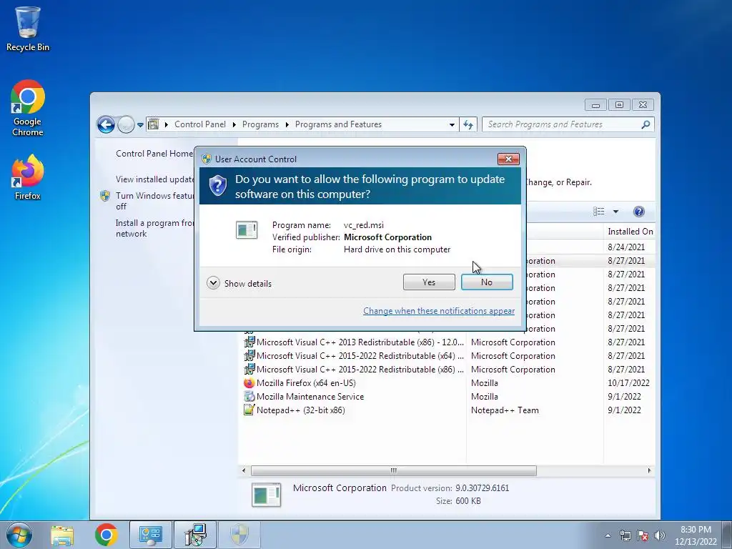The height and width of the screenshot is (549, 732).
Task: Select the installer taskbar button
Action: [195, 535]
